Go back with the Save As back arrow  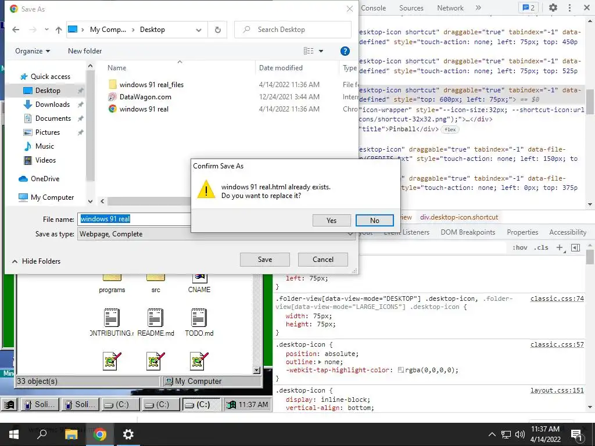pos(16,30)
